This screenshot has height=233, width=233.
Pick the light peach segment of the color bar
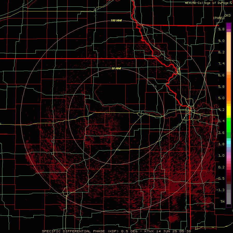pyautogui.click(x=229, y=54)
